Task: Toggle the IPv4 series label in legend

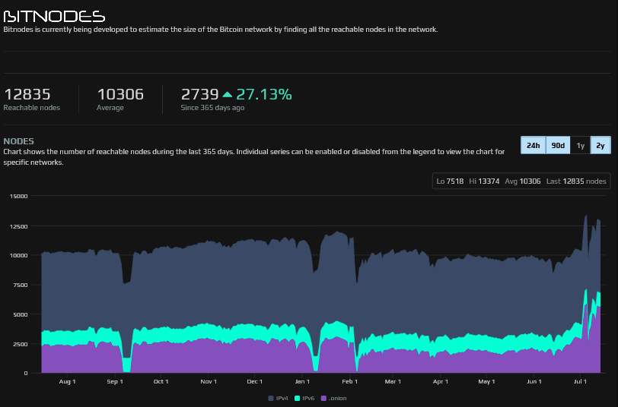Action: 282,398
